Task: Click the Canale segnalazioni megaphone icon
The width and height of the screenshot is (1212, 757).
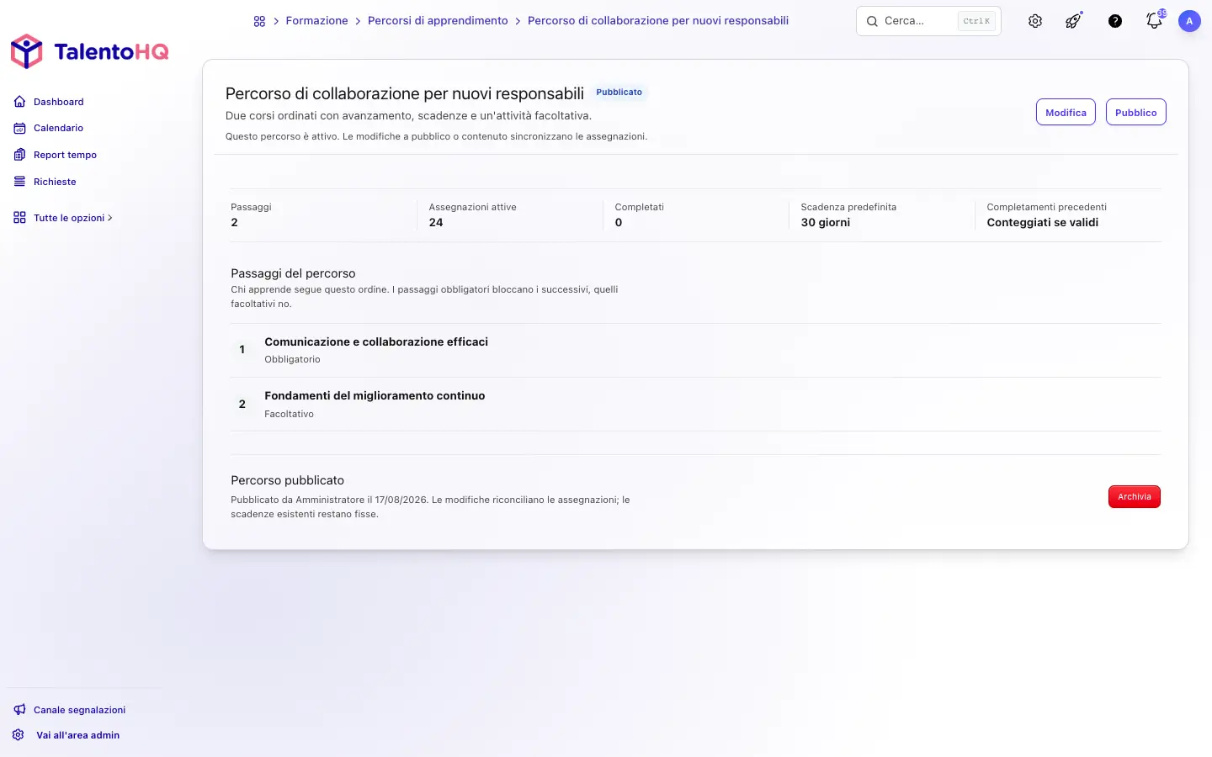Action: tap(19, 710)
